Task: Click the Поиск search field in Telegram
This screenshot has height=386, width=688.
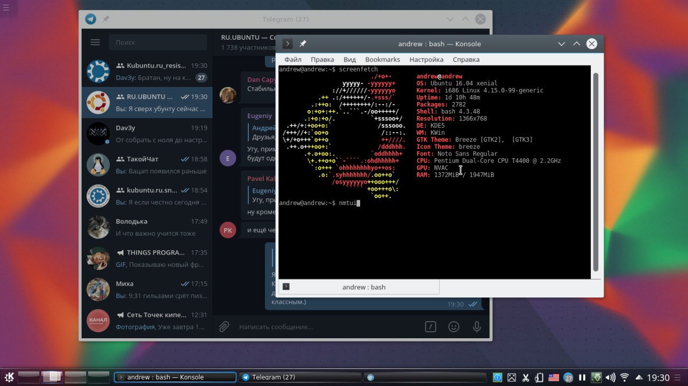Action: click(x=157, y=42)
